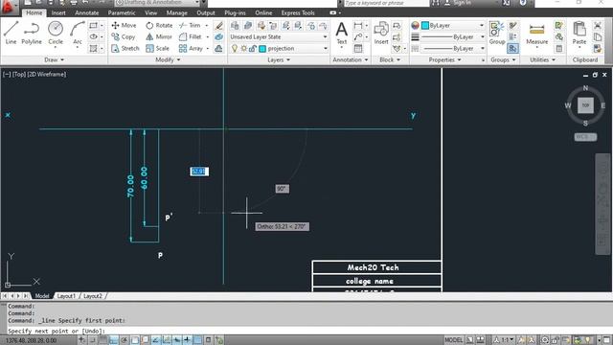The height and width of the screenshot is (345, 613).
Task: Open the WCS coordinate system dropdown
Action: [585, 137]
